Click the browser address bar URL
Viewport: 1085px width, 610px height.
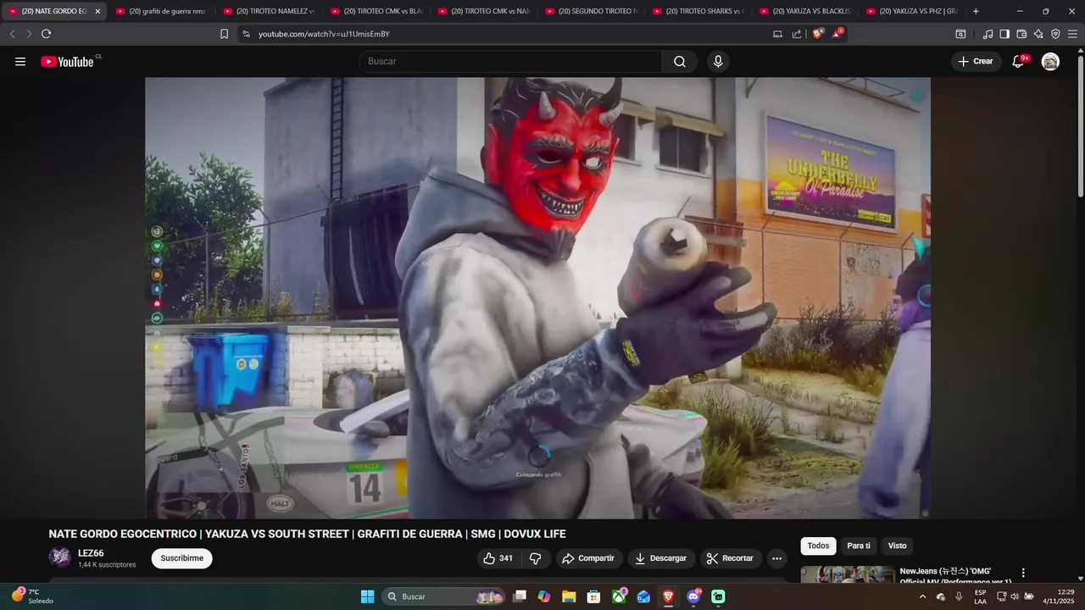tap(324, 34)
